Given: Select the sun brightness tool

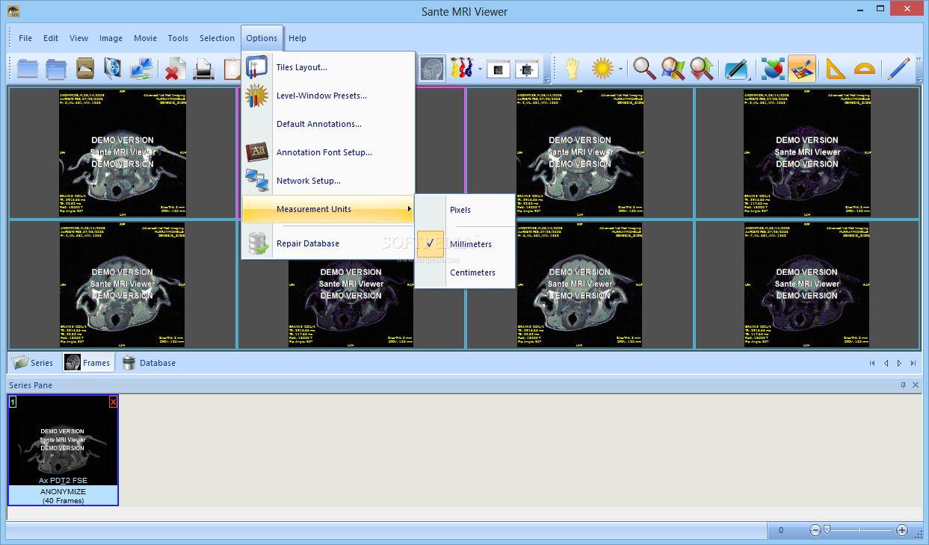Looking at the screenshot, I should [602, 69].
